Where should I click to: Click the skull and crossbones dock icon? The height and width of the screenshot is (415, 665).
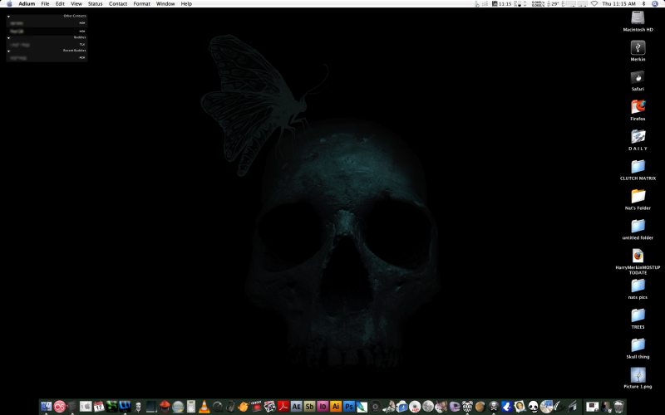(x=494, y=407)
